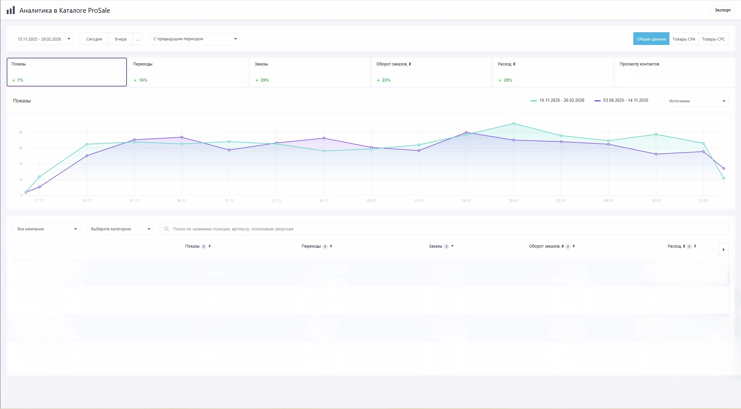Viewport: 741px width, 409px height.
Task: Toggle the Товары CPC data view
Action: pos(713,39)
